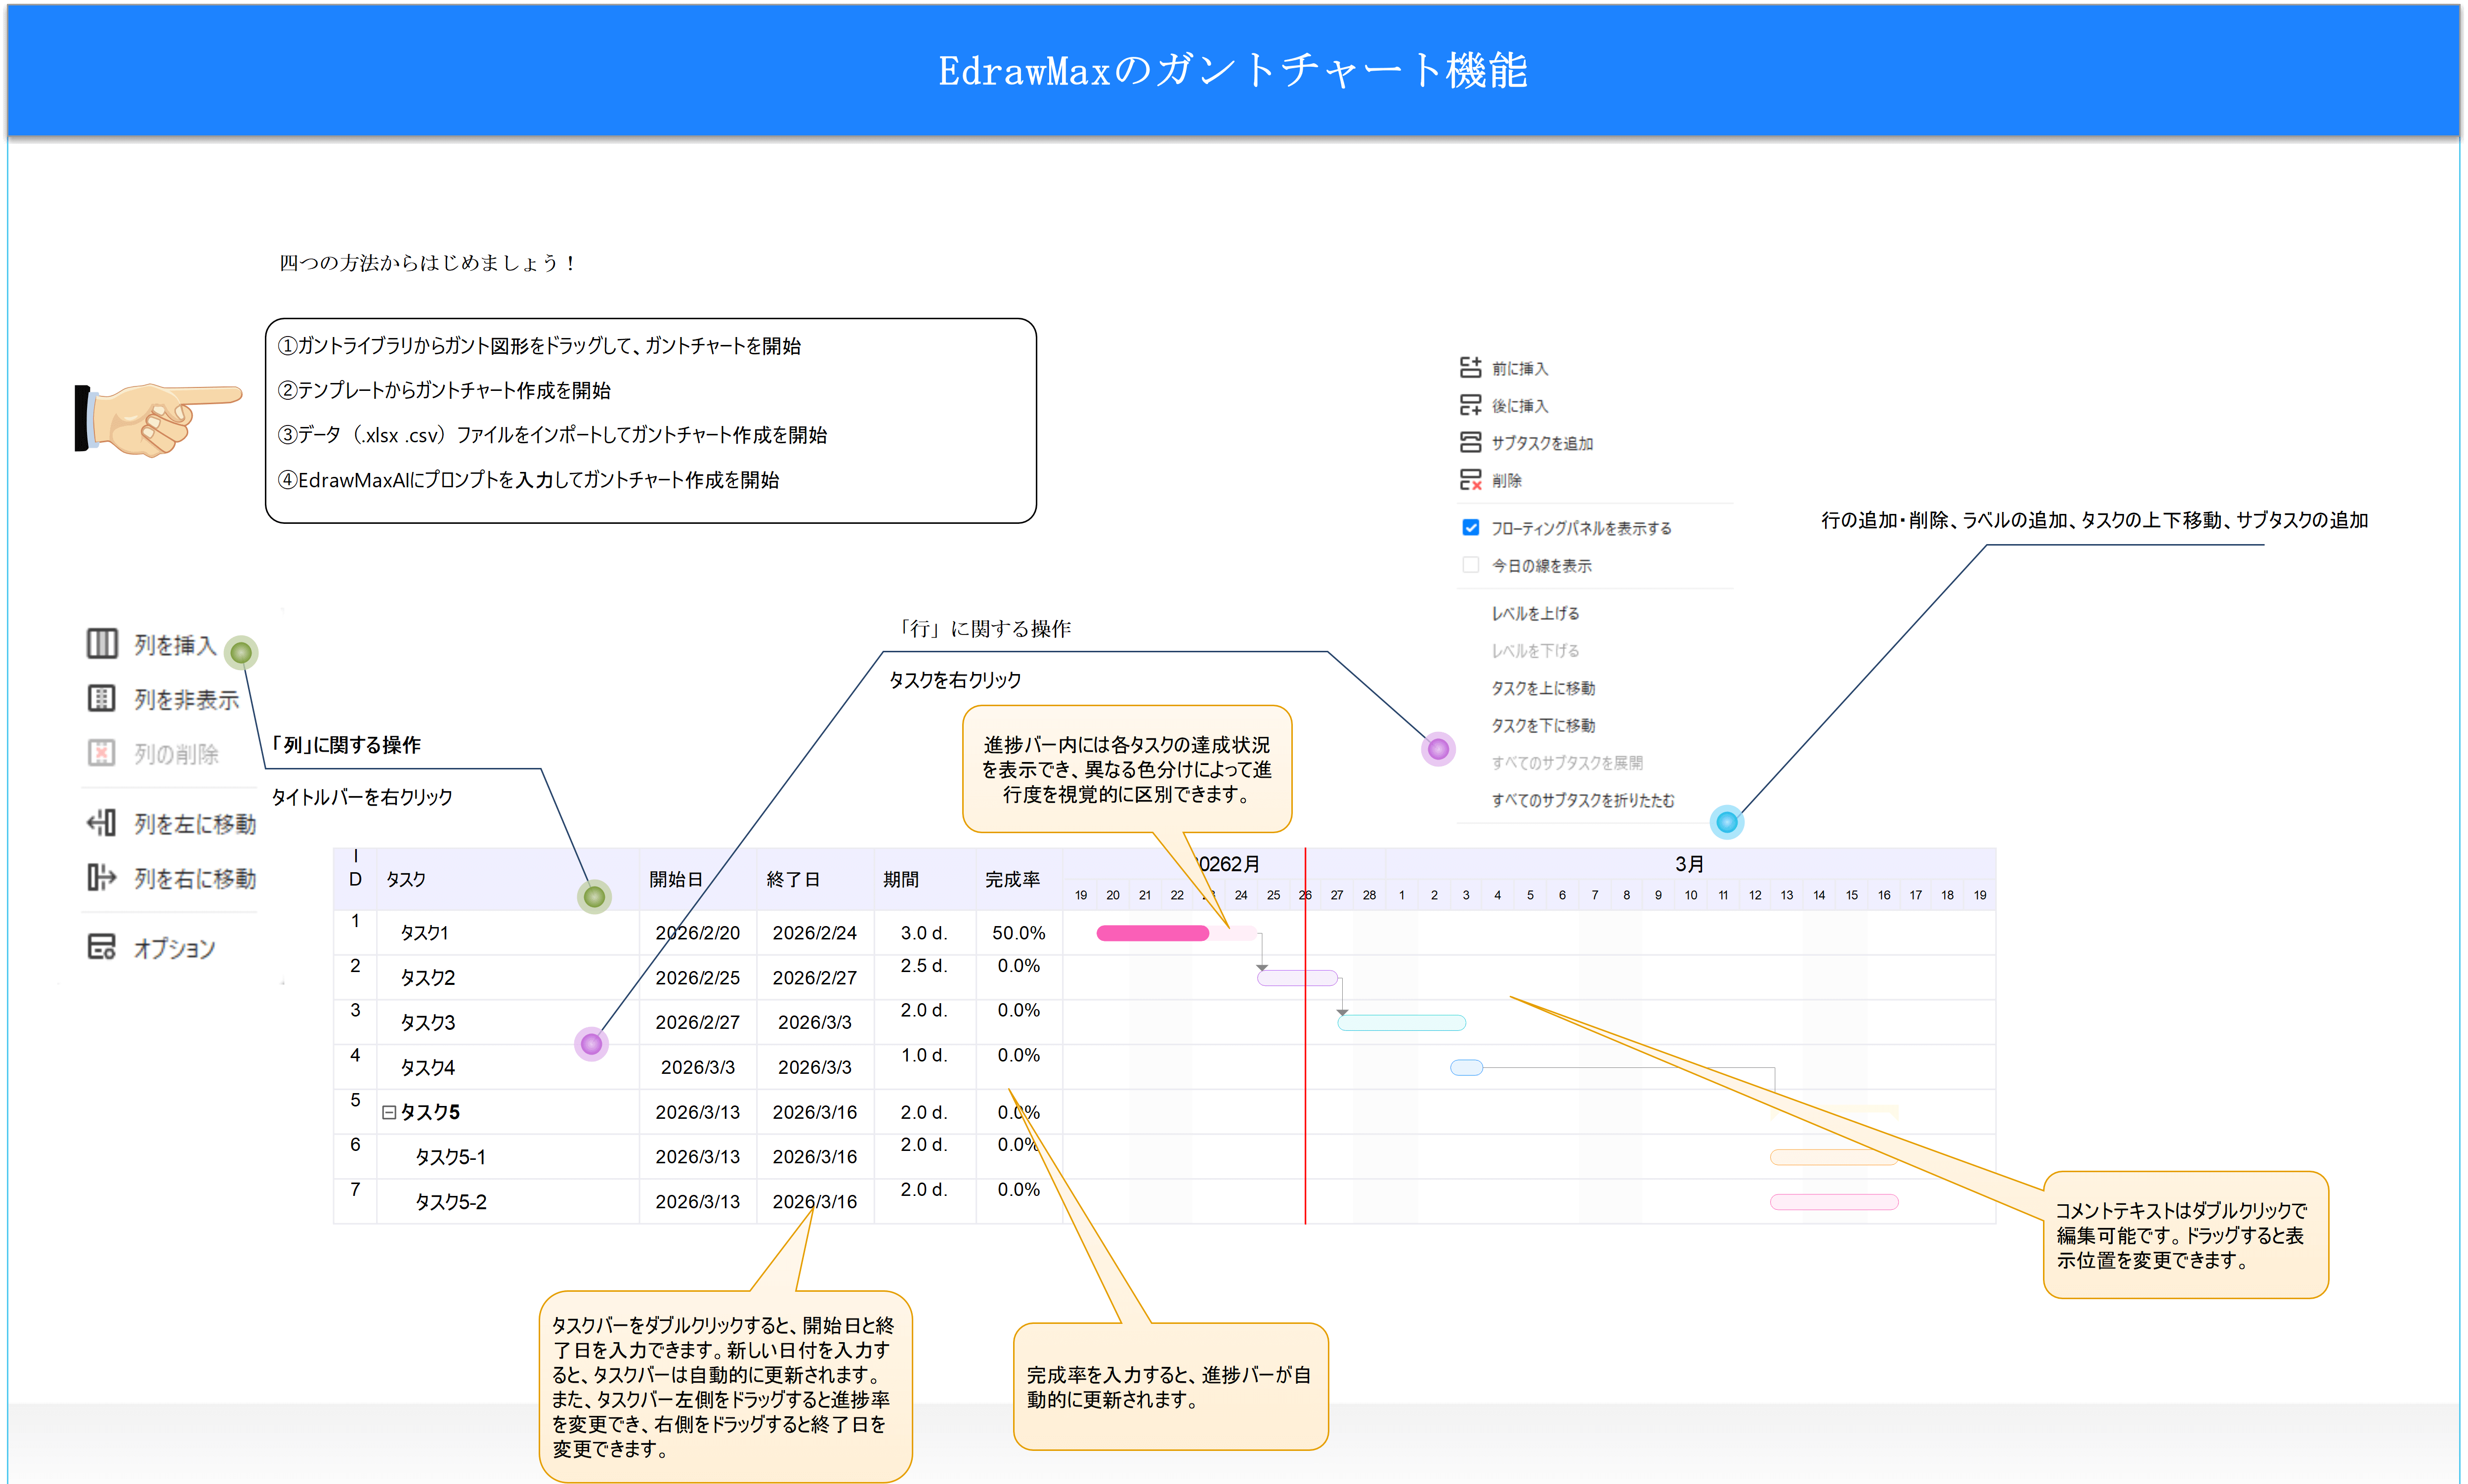Select the タスク3 row name
The width and height of the screenshot is (2468, 1484).
pyautogui.click(x=428, y=1022)
